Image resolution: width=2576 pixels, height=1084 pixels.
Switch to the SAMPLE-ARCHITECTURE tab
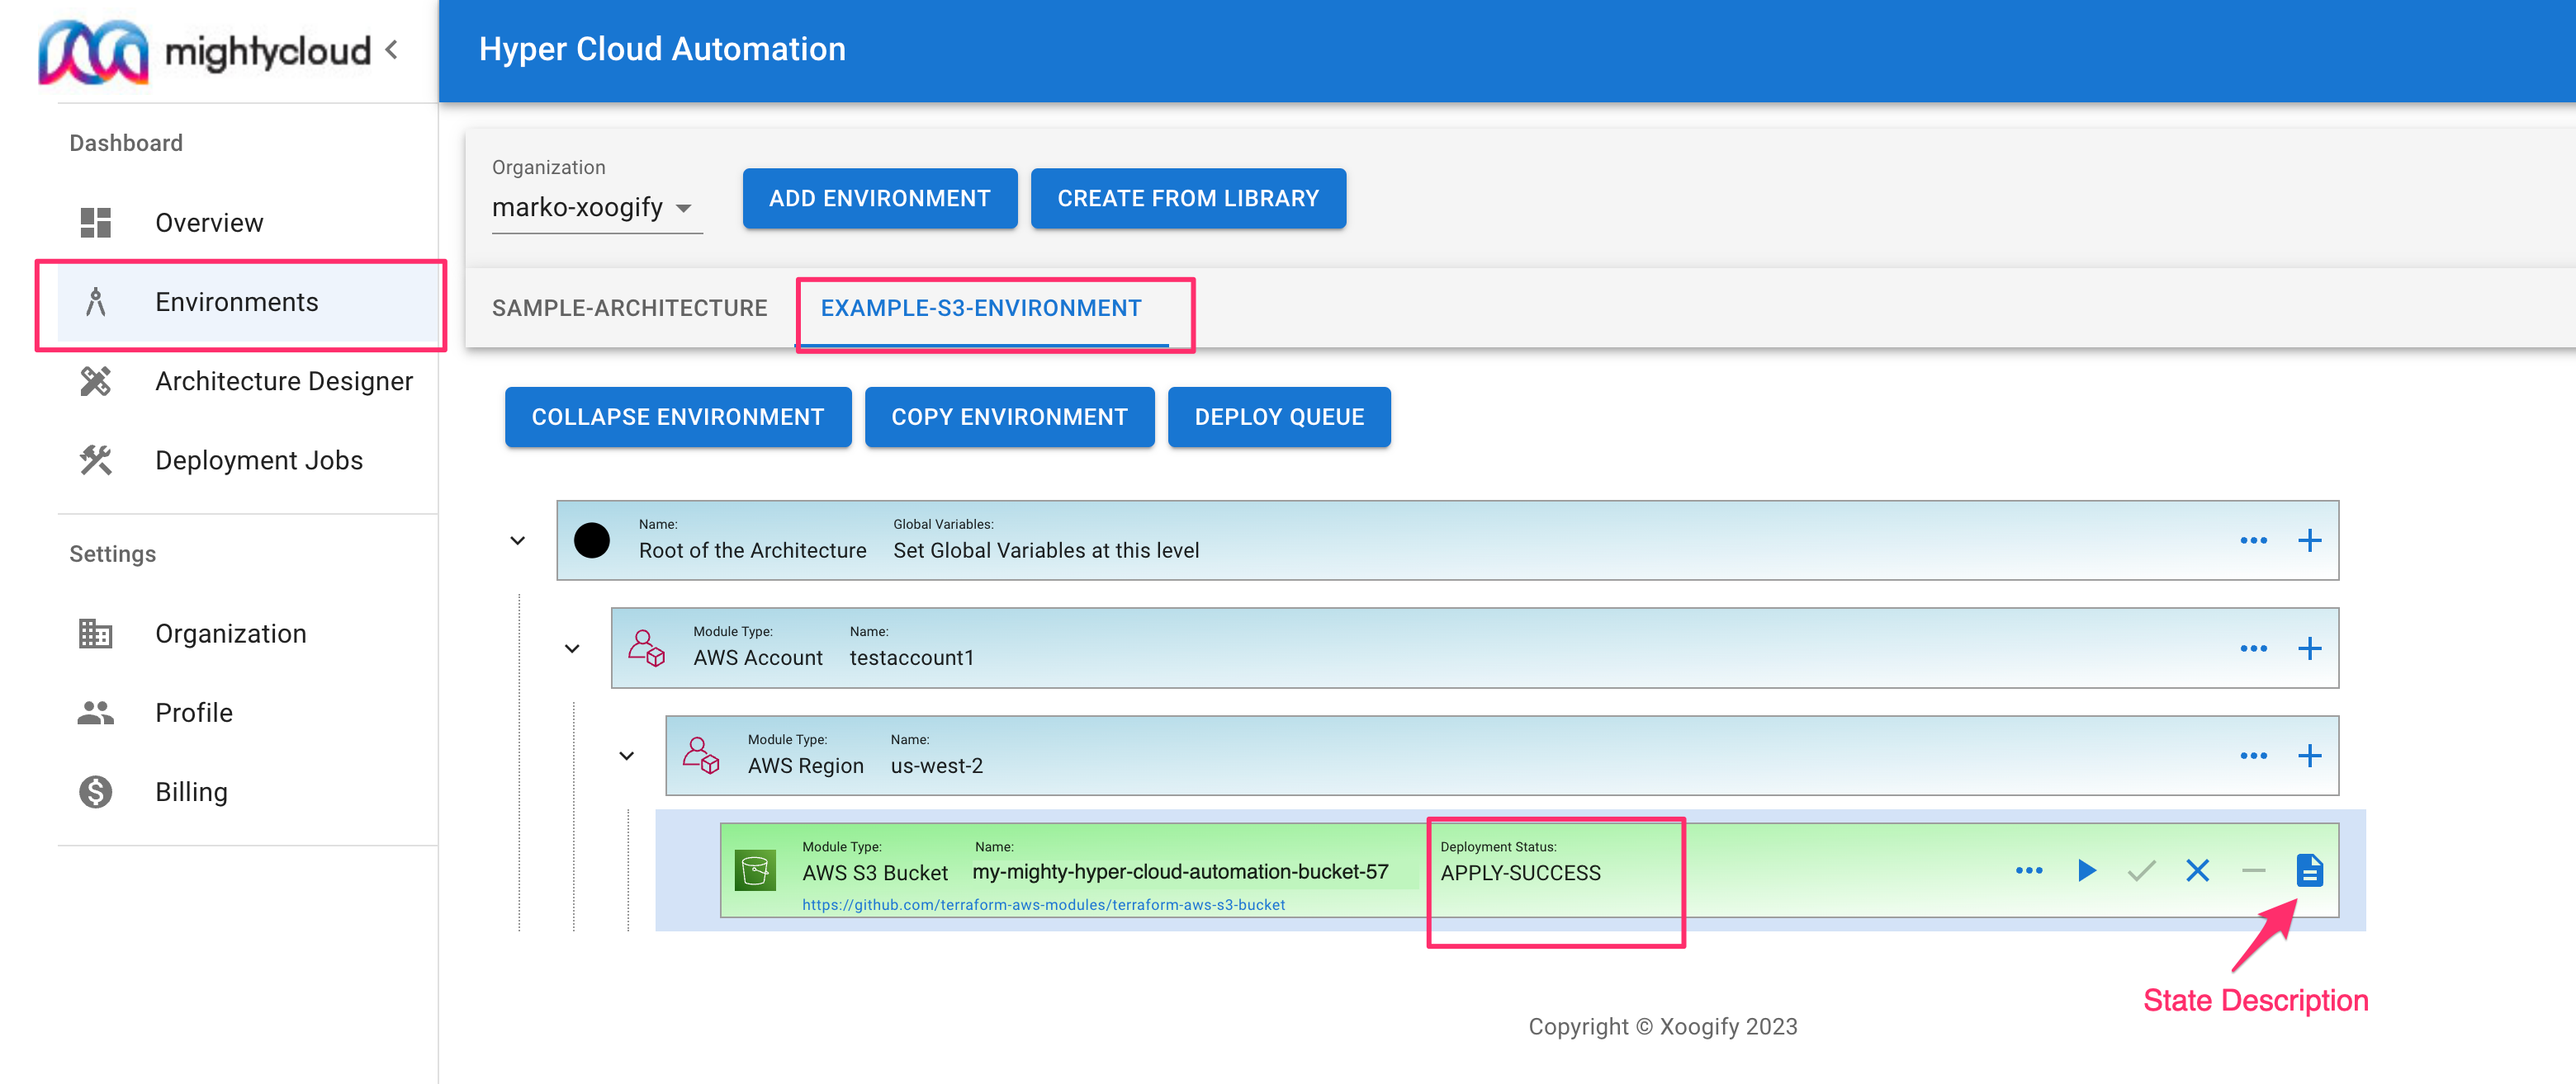629,308
